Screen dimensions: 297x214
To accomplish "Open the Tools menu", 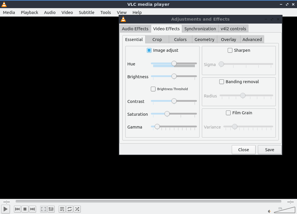I will pos(106,13).
